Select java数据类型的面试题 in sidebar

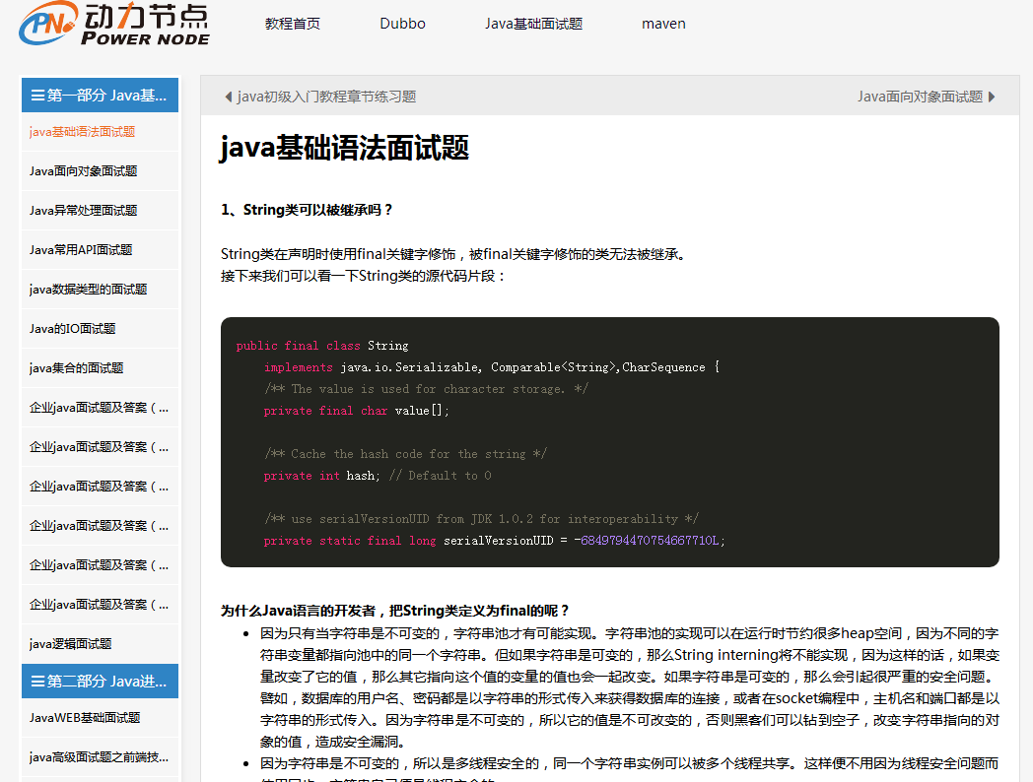pos(101,290)
